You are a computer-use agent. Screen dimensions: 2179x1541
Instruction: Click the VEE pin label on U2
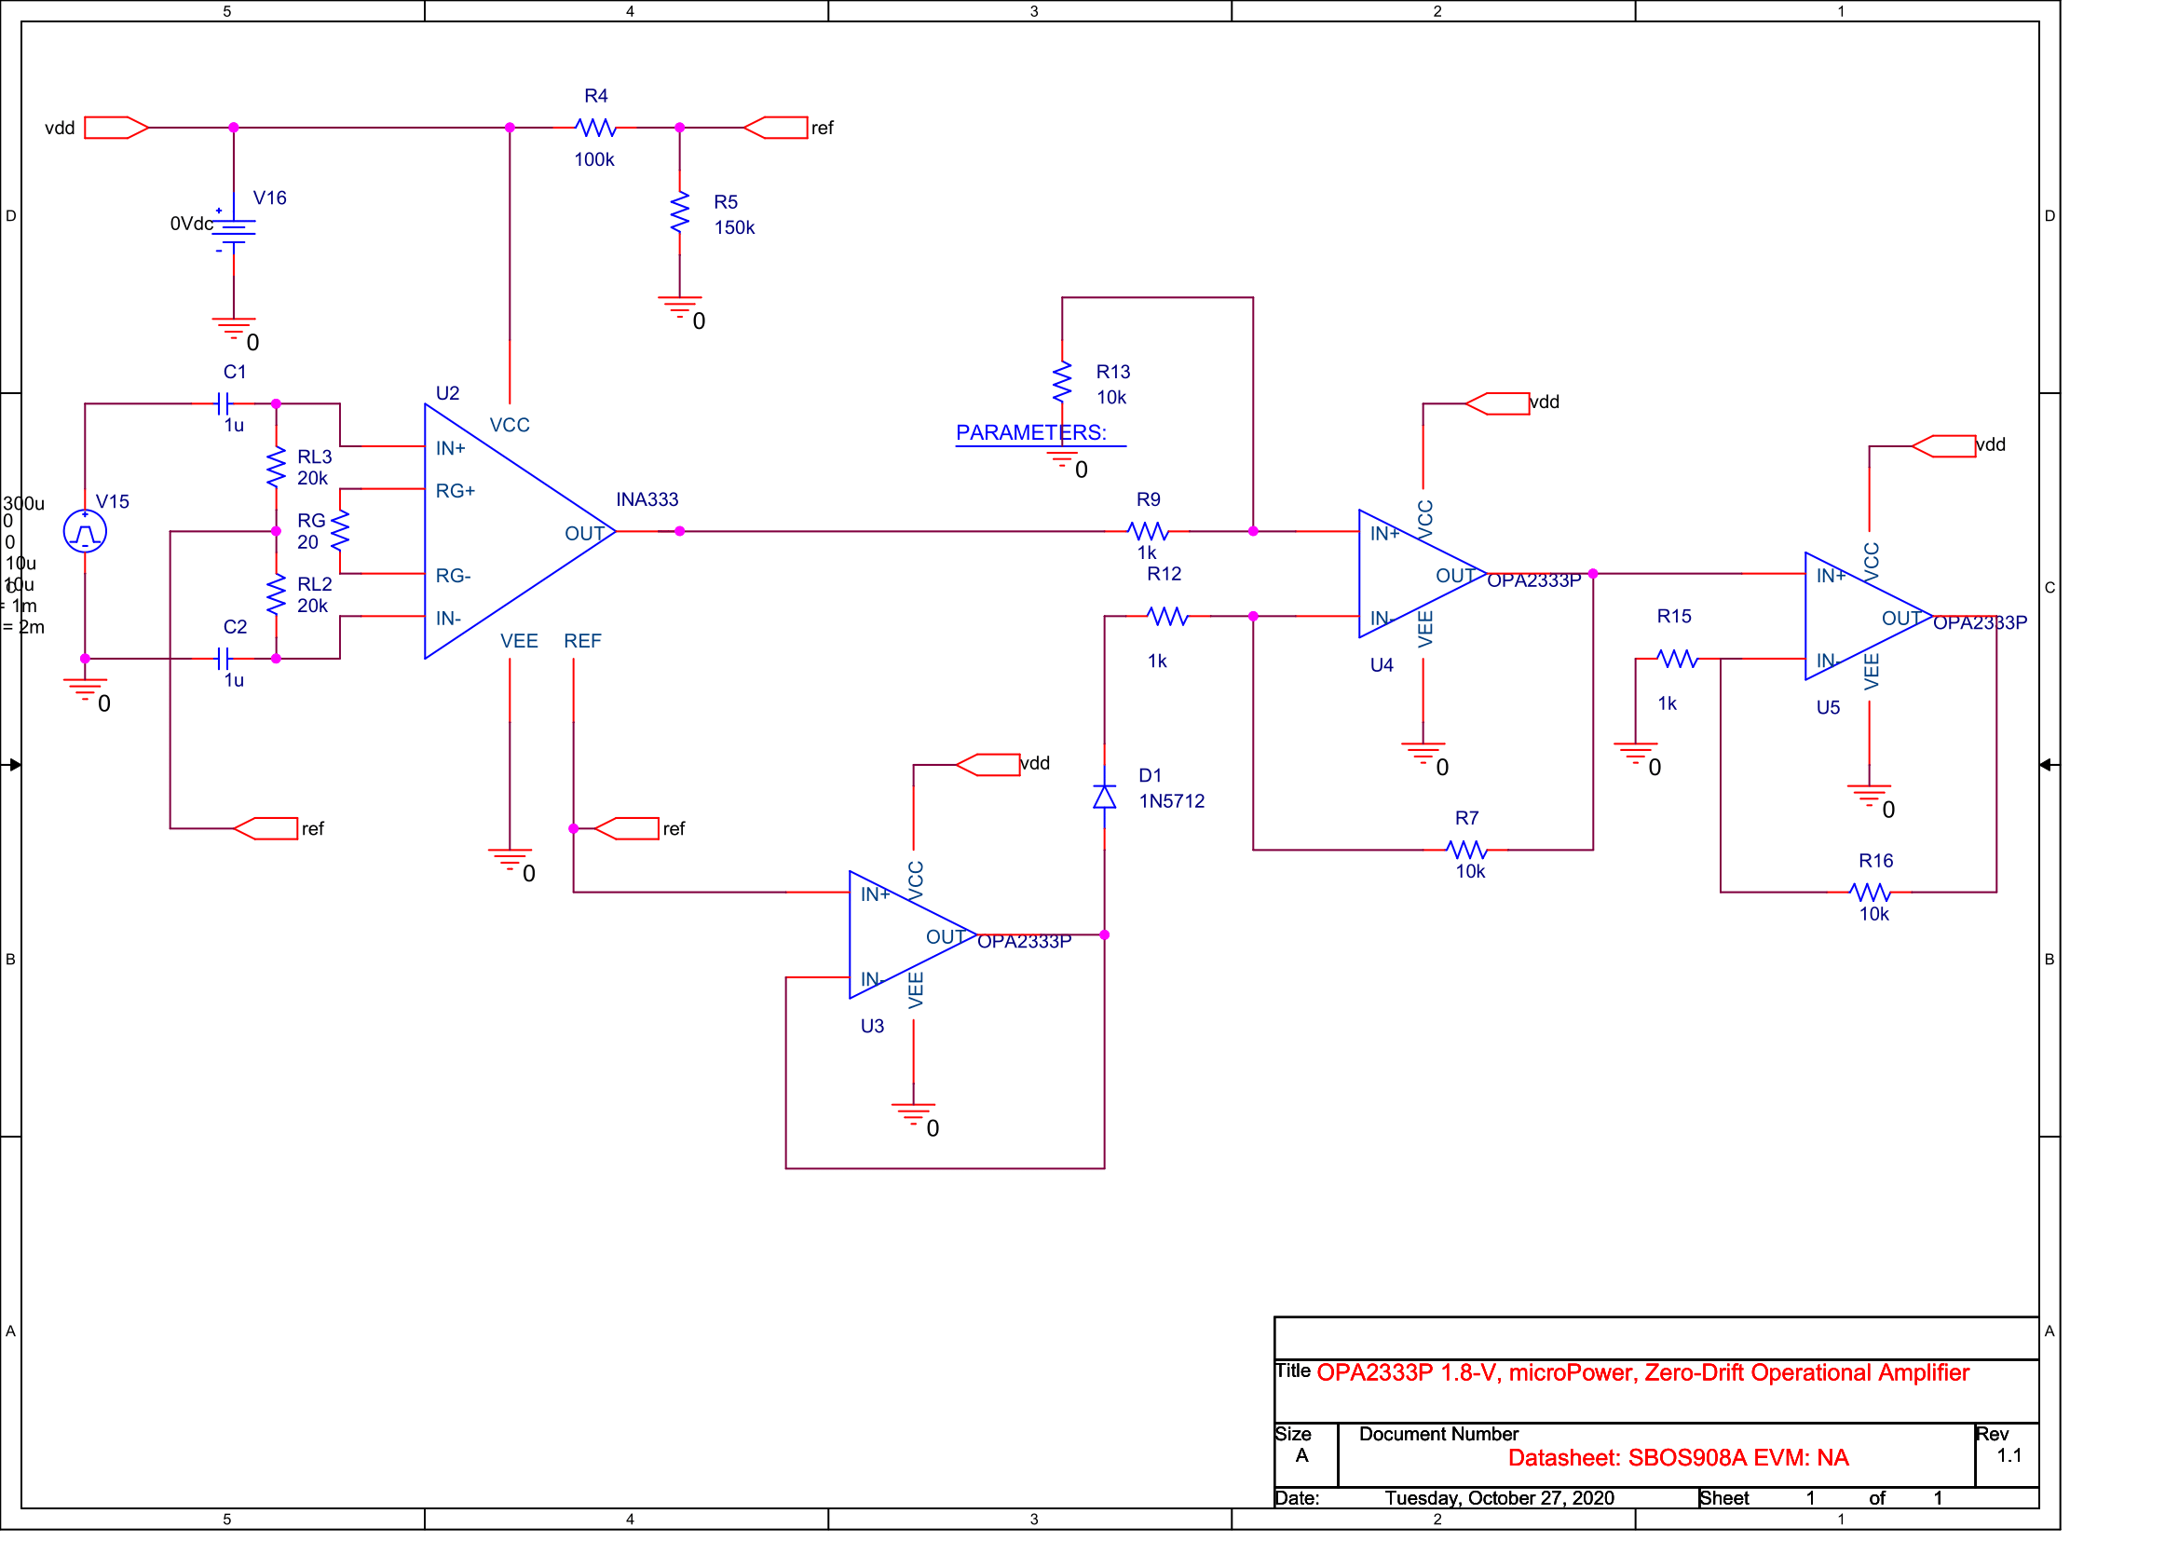[x=519, y=641]
